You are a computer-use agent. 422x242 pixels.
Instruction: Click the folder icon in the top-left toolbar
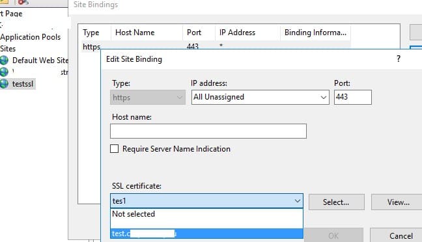[4, 1]
